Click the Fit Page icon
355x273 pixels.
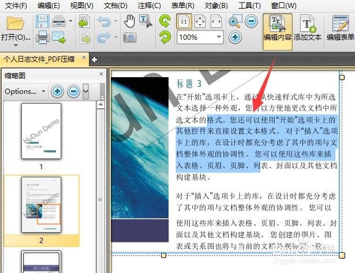click(200, 21)
